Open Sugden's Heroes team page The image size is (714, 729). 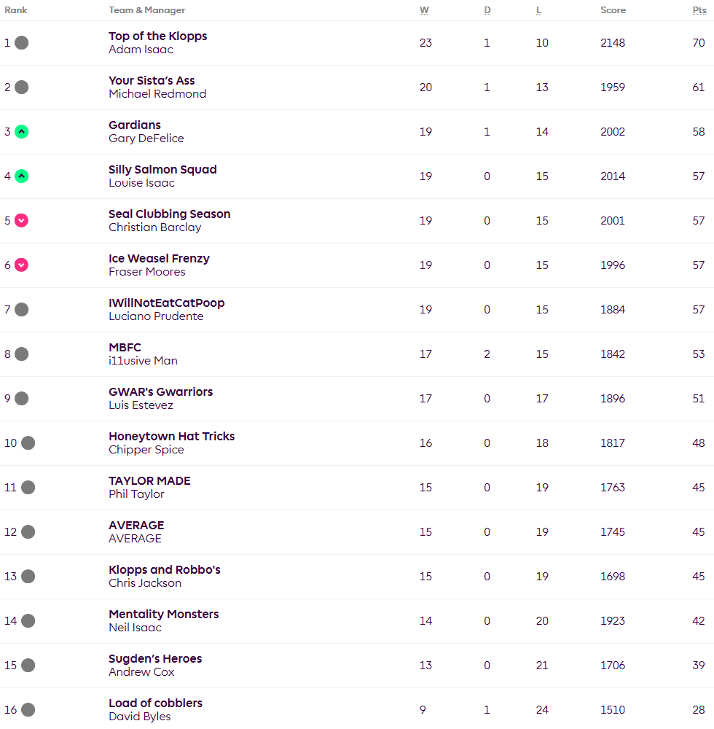click(155, 659)
